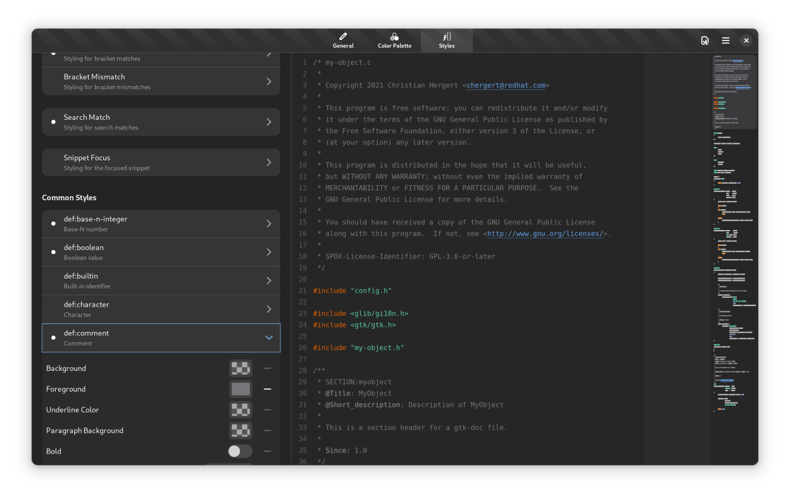Open the Paragraph Background color swatch
Viewport: 790px width, 500px height.
[x=241, y=431]
